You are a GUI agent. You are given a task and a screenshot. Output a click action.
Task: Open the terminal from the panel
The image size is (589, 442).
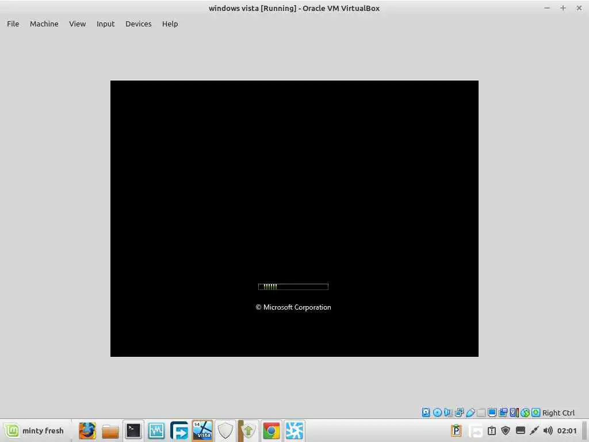coord(133,430)
